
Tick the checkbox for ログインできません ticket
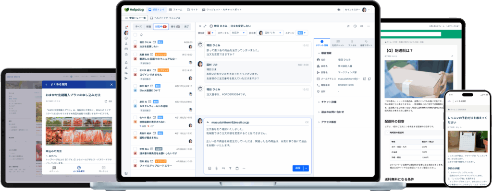(135, 70)
